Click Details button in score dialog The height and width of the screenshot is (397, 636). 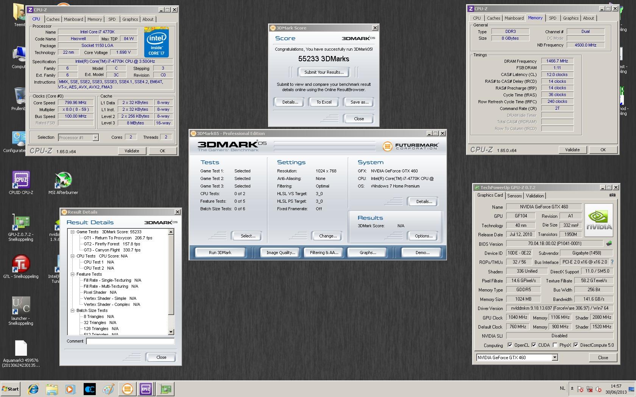[x=290, y=102]
